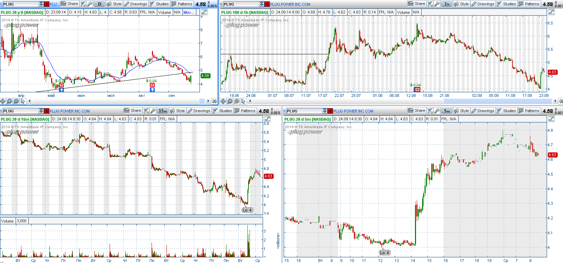Expand the PLUG symbol dropdown in the 15m chart
Screen dimensions: 563x263
click(x=41, y=111)
